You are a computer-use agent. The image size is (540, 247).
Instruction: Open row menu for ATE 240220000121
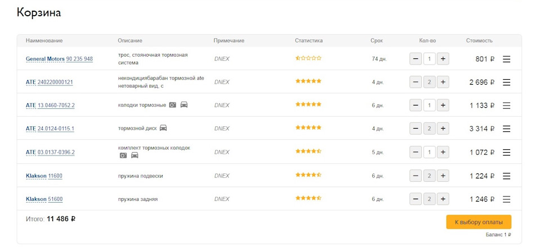click(506, 83)
